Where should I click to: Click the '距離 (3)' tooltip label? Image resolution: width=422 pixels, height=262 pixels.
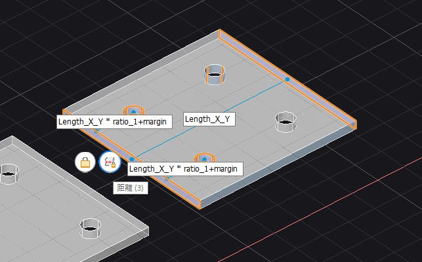point(130,188)
